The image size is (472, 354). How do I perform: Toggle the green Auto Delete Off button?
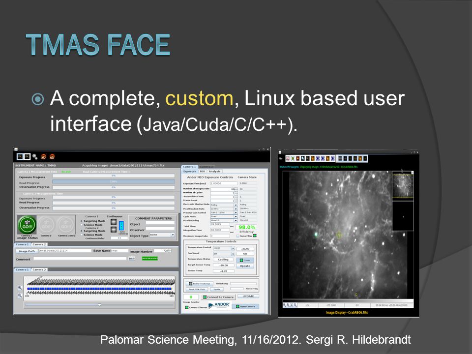(x=150, y=258)
